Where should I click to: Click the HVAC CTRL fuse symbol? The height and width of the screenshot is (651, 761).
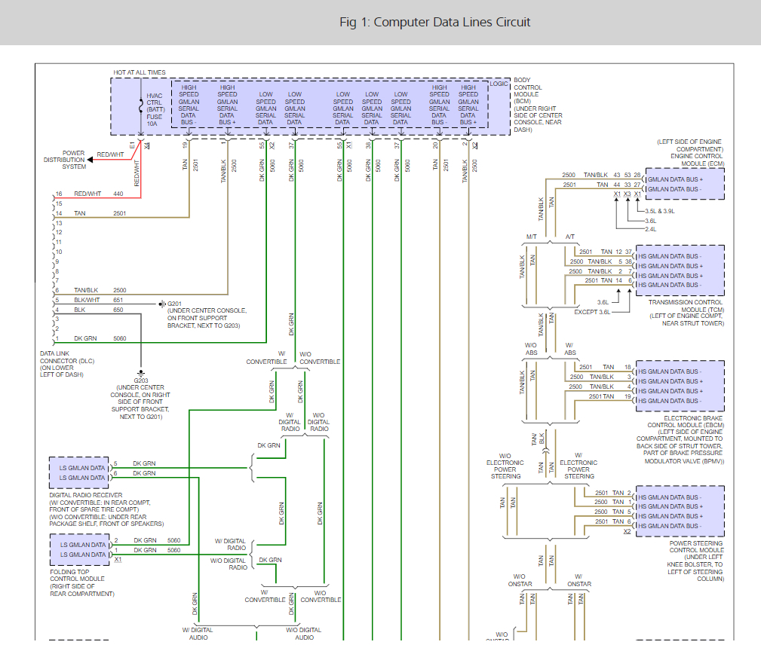141,105
